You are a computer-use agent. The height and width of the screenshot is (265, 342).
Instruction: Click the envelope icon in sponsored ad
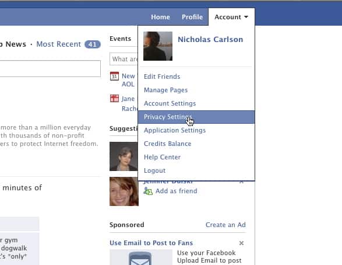(140, 259)
